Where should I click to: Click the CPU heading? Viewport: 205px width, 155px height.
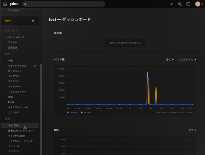pos(57,130)
